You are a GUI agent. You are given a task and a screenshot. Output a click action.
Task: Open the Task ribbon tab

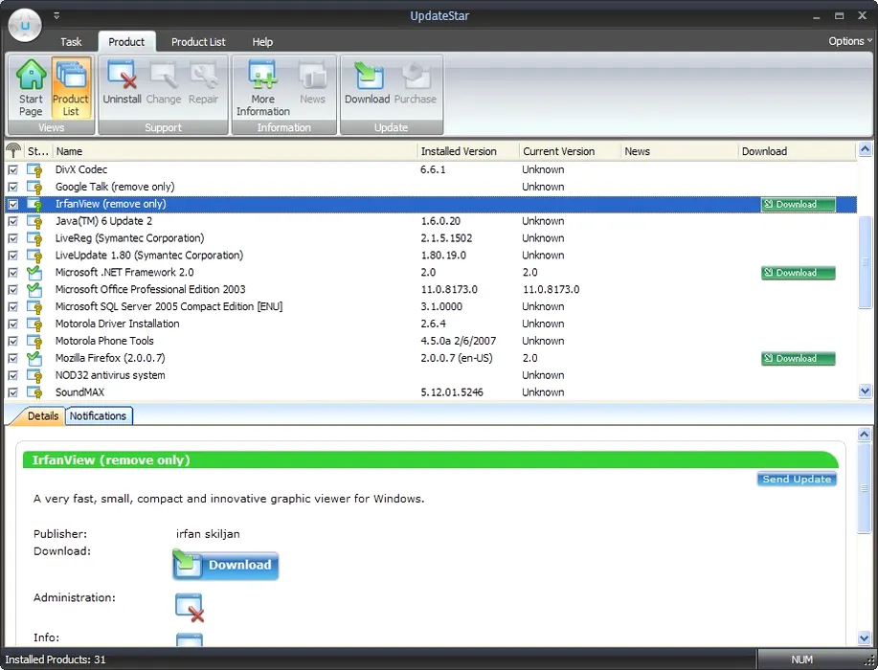[71, 42]
